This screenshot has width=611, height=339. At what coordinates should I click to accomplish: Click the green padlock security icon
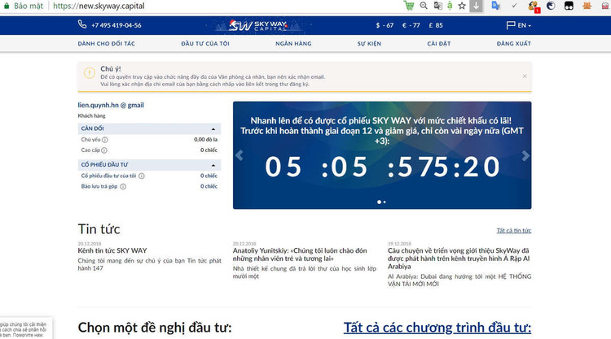coord(7,6)
